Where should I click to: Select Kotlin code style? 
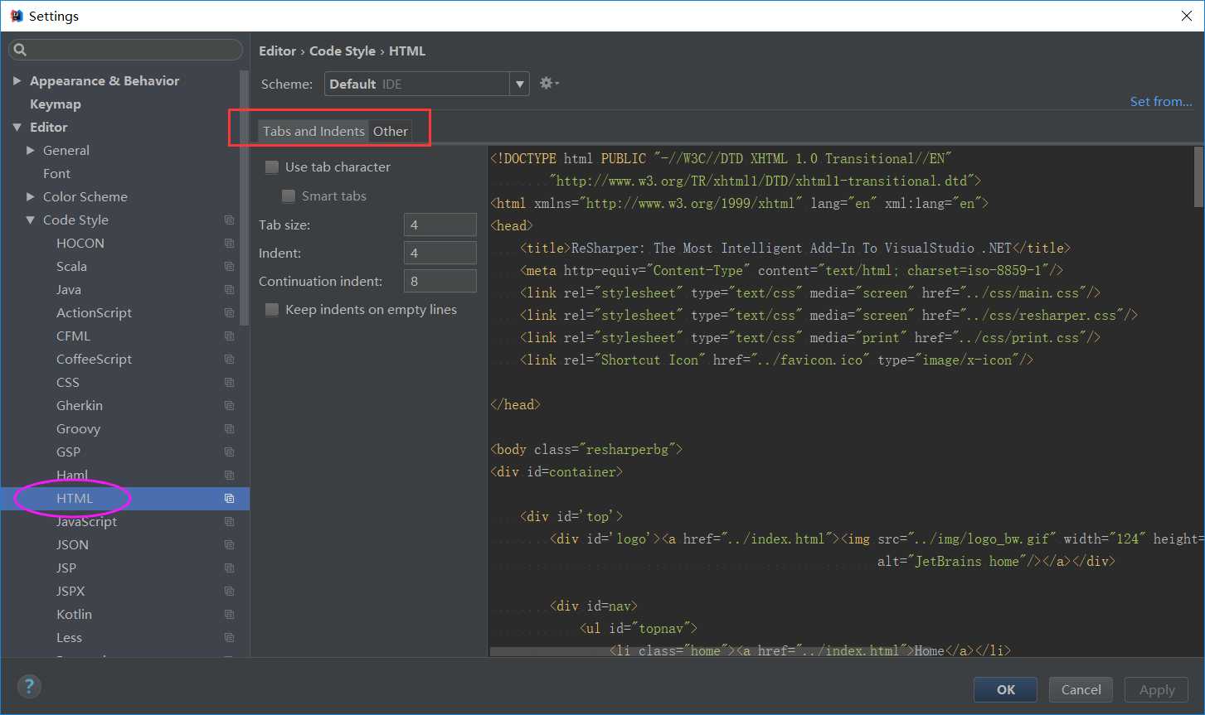click(74, 614)
